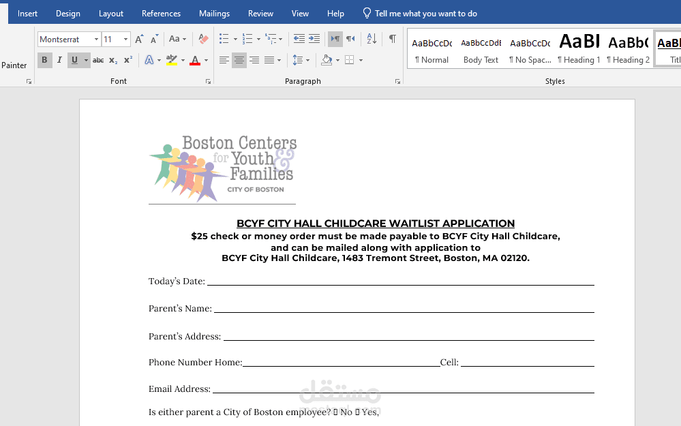The width and height of the screenshot is (681, 426).
Task: Open highlight color dropdown arrow
Action: 183,60
